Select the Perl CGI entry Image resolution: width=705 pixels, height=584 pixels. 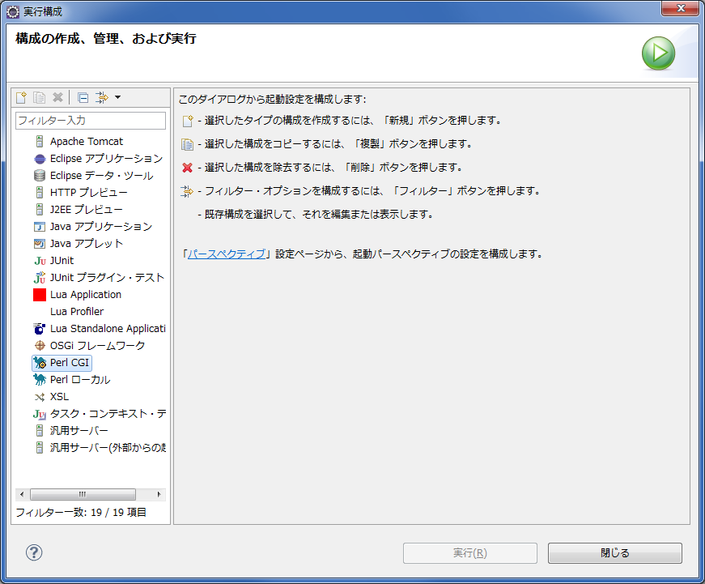pos(70,363)
